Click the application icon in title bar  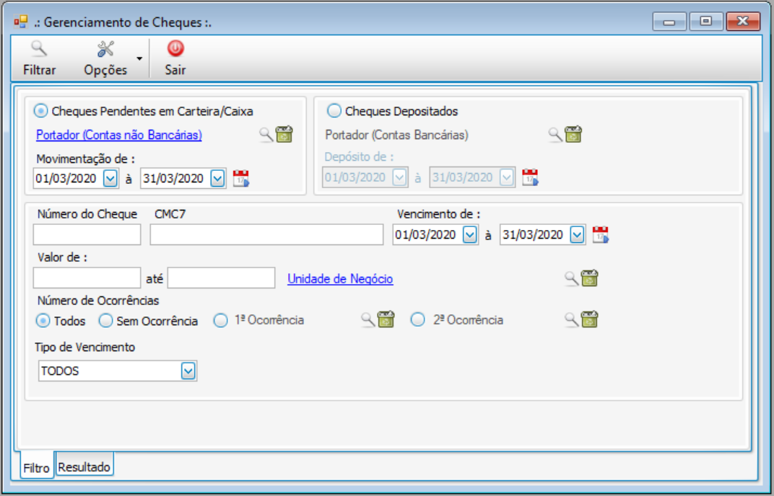(x=21, y=22)
